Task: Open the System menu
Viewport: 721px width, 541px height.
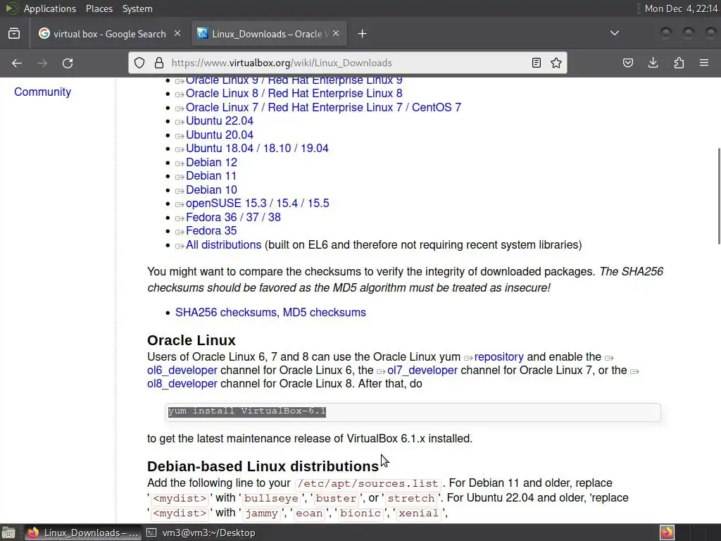Action: click(137, 8)
